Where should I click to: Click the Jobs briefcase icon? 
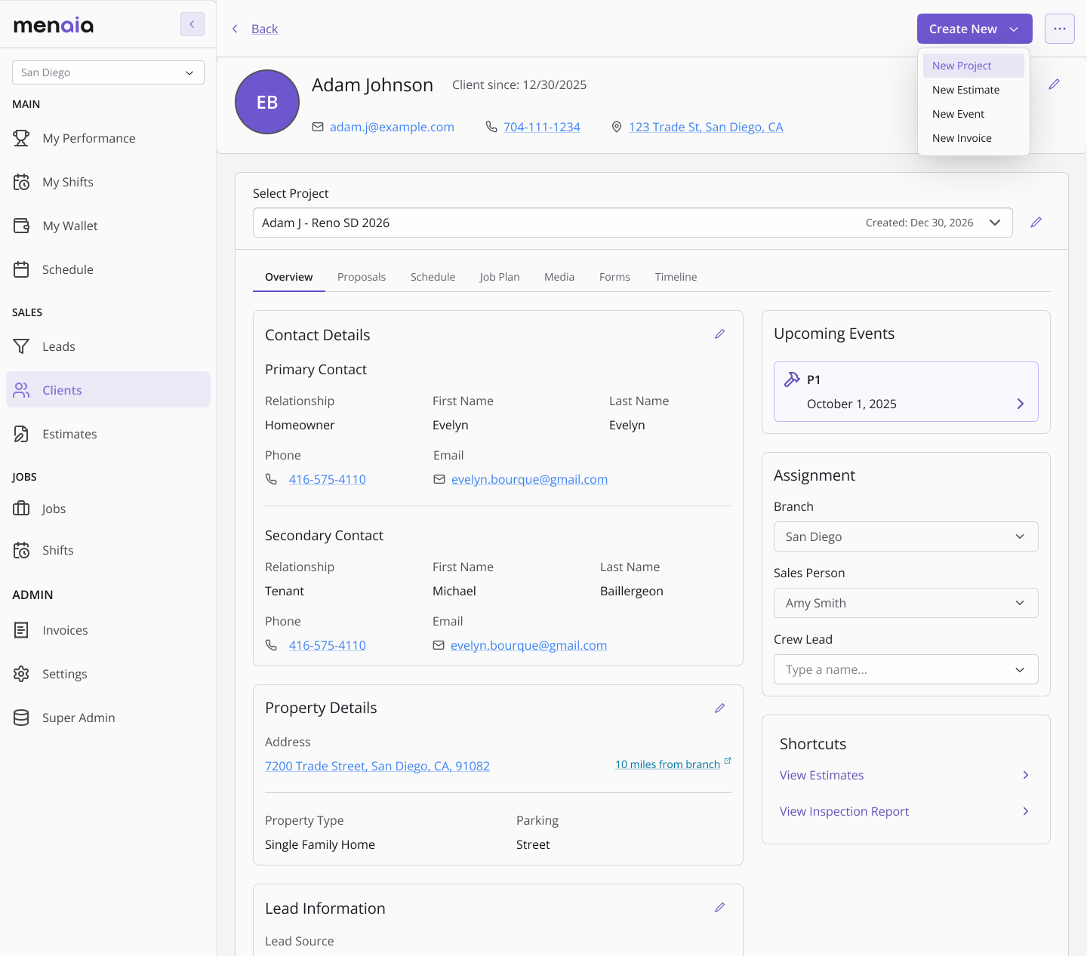(x=21, y=509)
